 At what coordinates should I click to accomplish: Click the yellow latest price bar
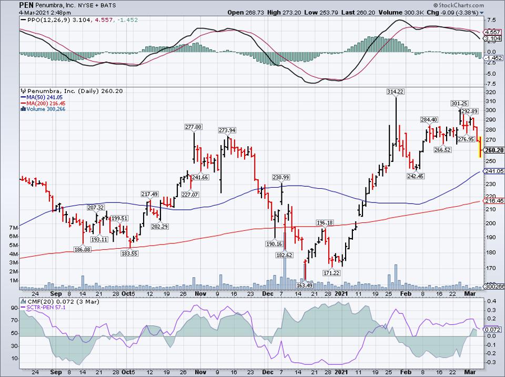(x=480, y=147)
